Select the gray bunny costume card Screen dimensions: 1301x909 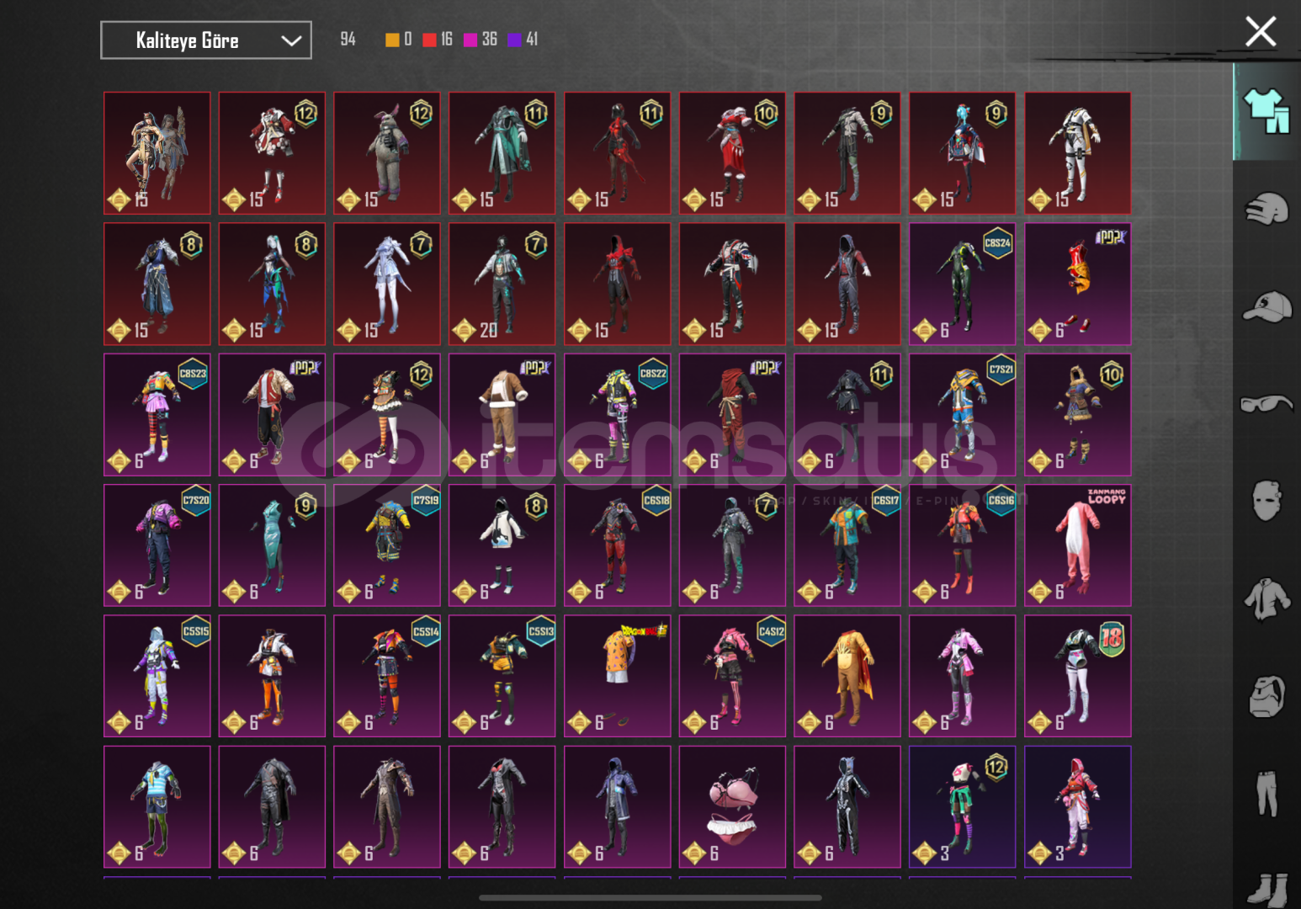click(x=387, y=153)
